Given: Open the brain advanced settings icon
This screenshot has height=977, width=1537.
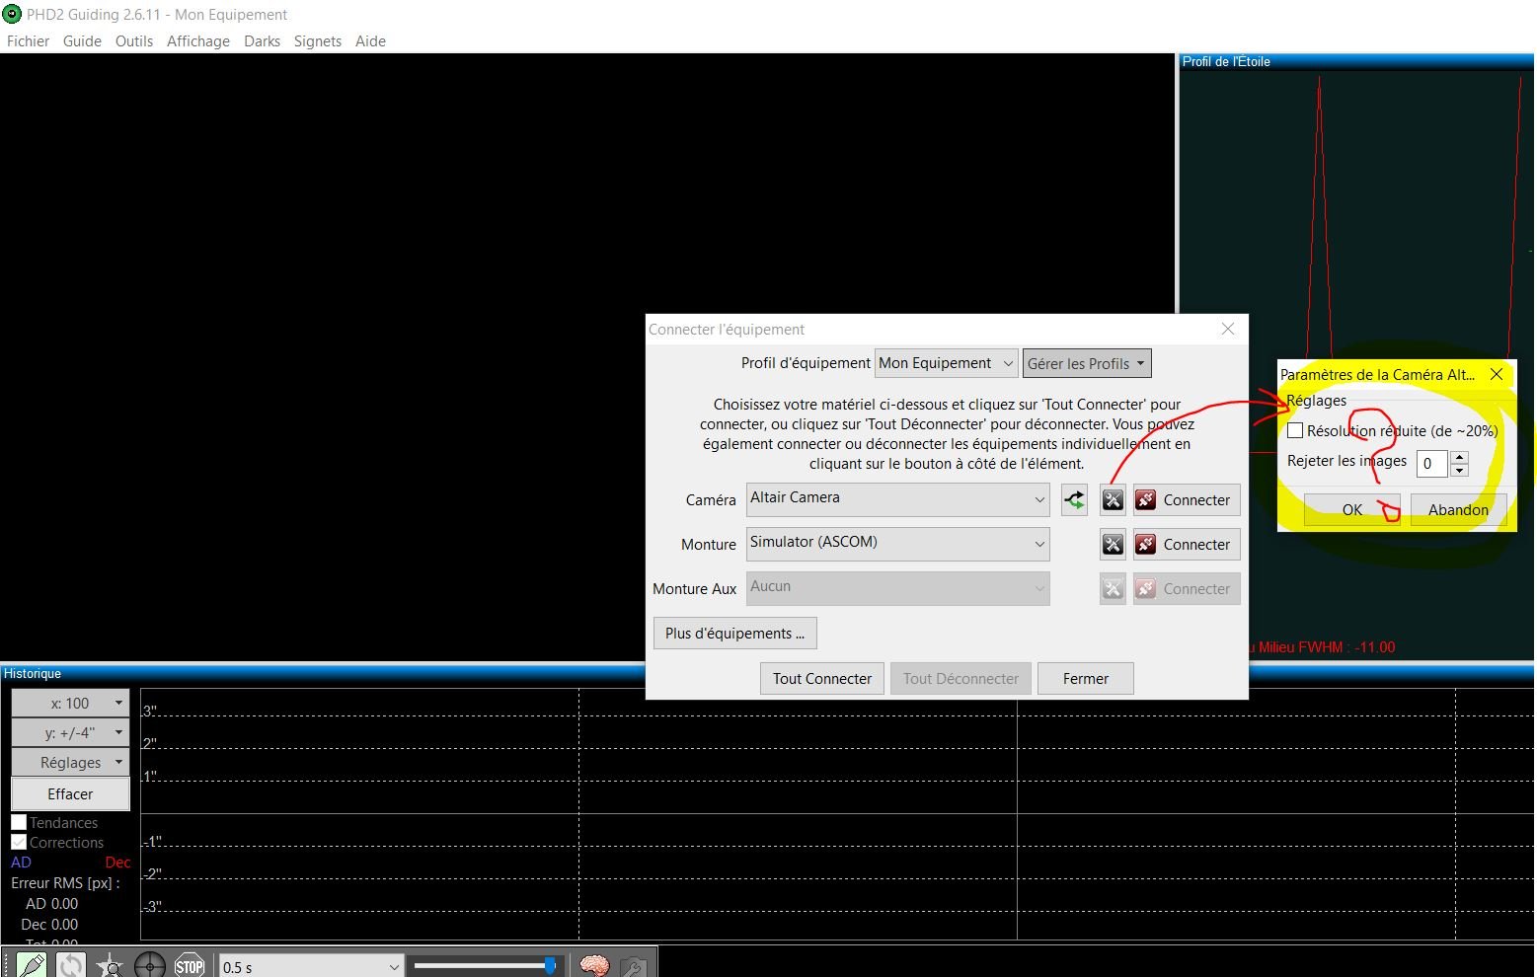Looking at the screenshot, I should (x=594, y=965).
